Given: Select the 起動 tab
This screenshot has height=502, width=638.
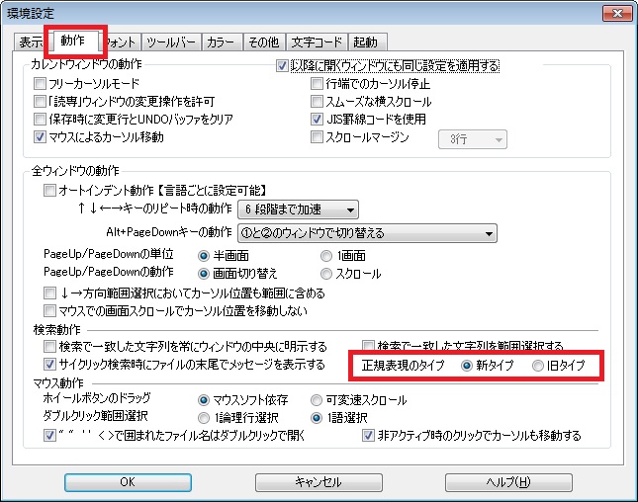Looking at the screenshot, I should pyautogui.click(x=368, y=42).
